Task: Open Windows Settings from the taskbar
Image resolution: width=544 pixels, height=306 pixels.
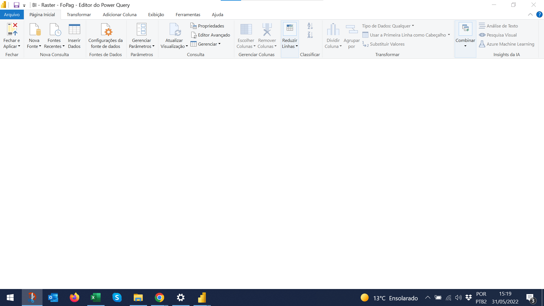Action: (x=180, y=297)
